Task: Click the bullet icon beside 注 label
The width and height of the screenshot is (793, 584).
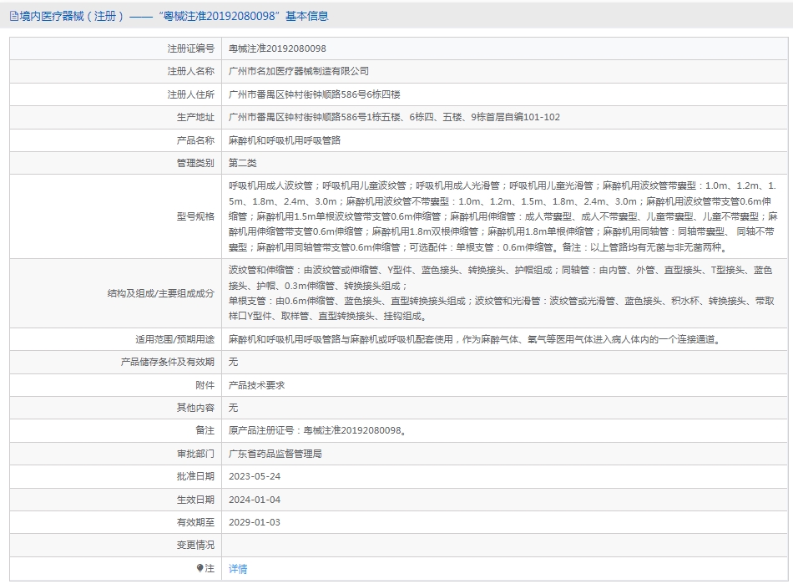Action: (200, 568)
